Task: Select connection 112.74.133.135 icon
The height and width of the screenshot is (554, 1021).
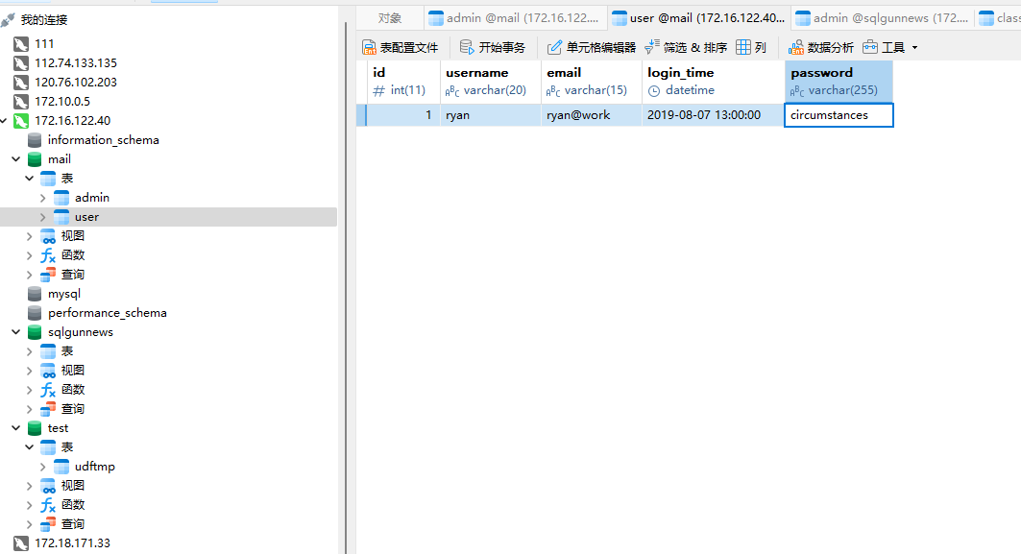Action: pyautogui.click(x=21, y=63)
